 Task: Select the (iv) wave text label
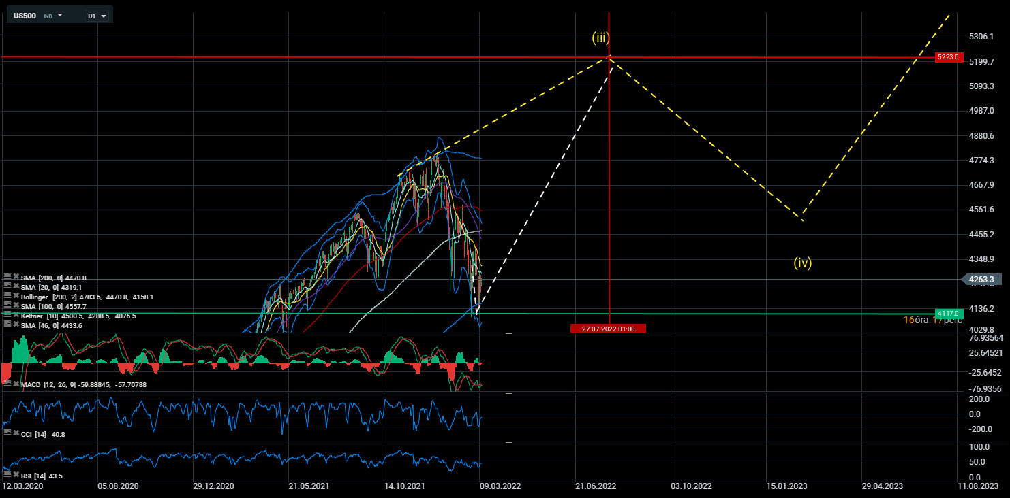[x=802, y=263]
